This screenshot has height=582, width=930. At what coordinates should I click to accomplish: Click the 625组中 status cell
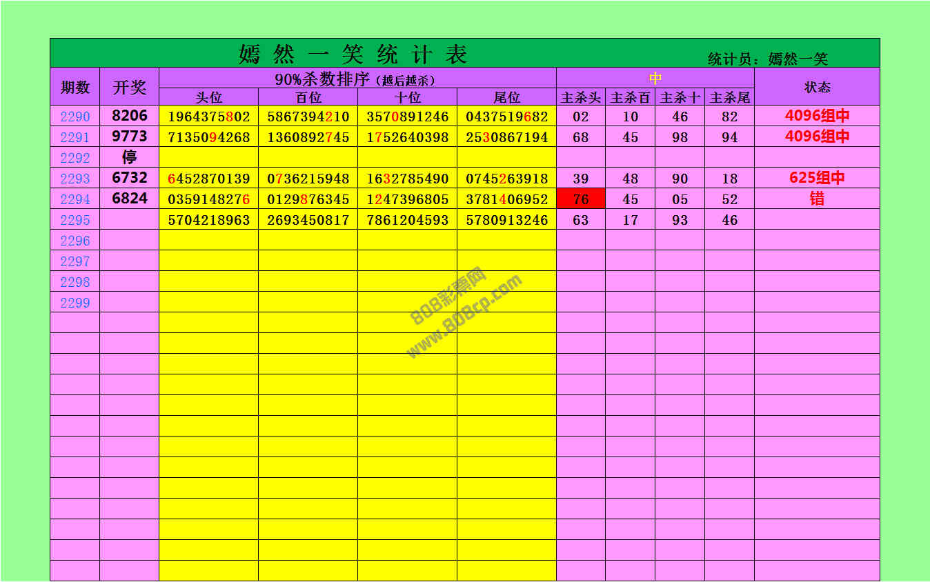pos(817,178)
